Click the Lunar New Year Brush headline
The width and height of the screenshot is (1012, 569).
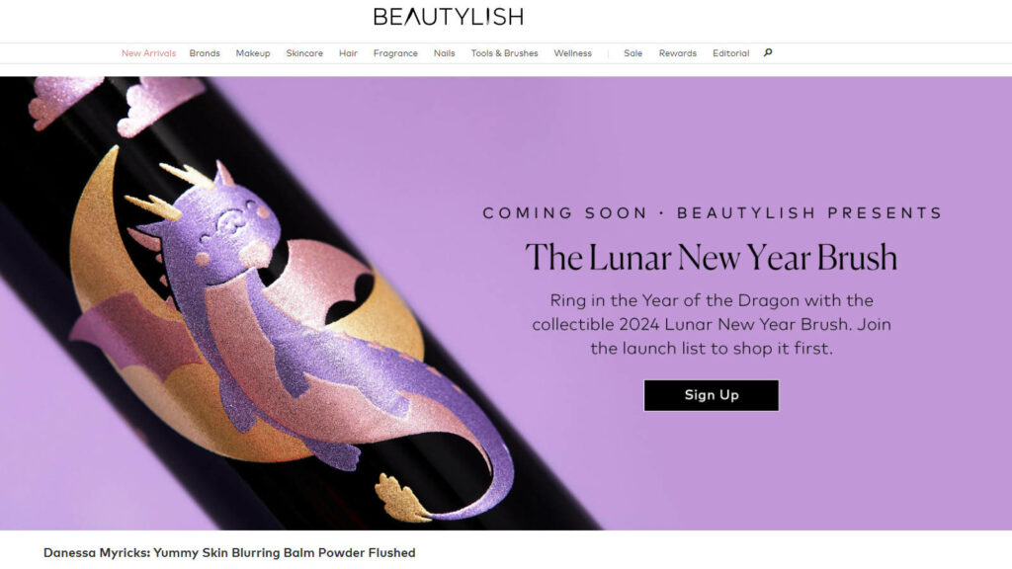pos(712,257)
